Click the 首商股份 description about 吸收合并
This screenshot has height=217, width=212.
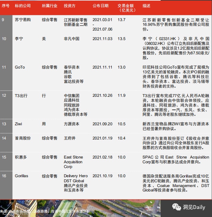[176, 143]
